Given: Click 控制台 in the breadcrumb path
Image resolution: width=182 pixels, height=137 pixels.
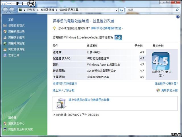Looking at the screenshot, I should coord(31,10).
